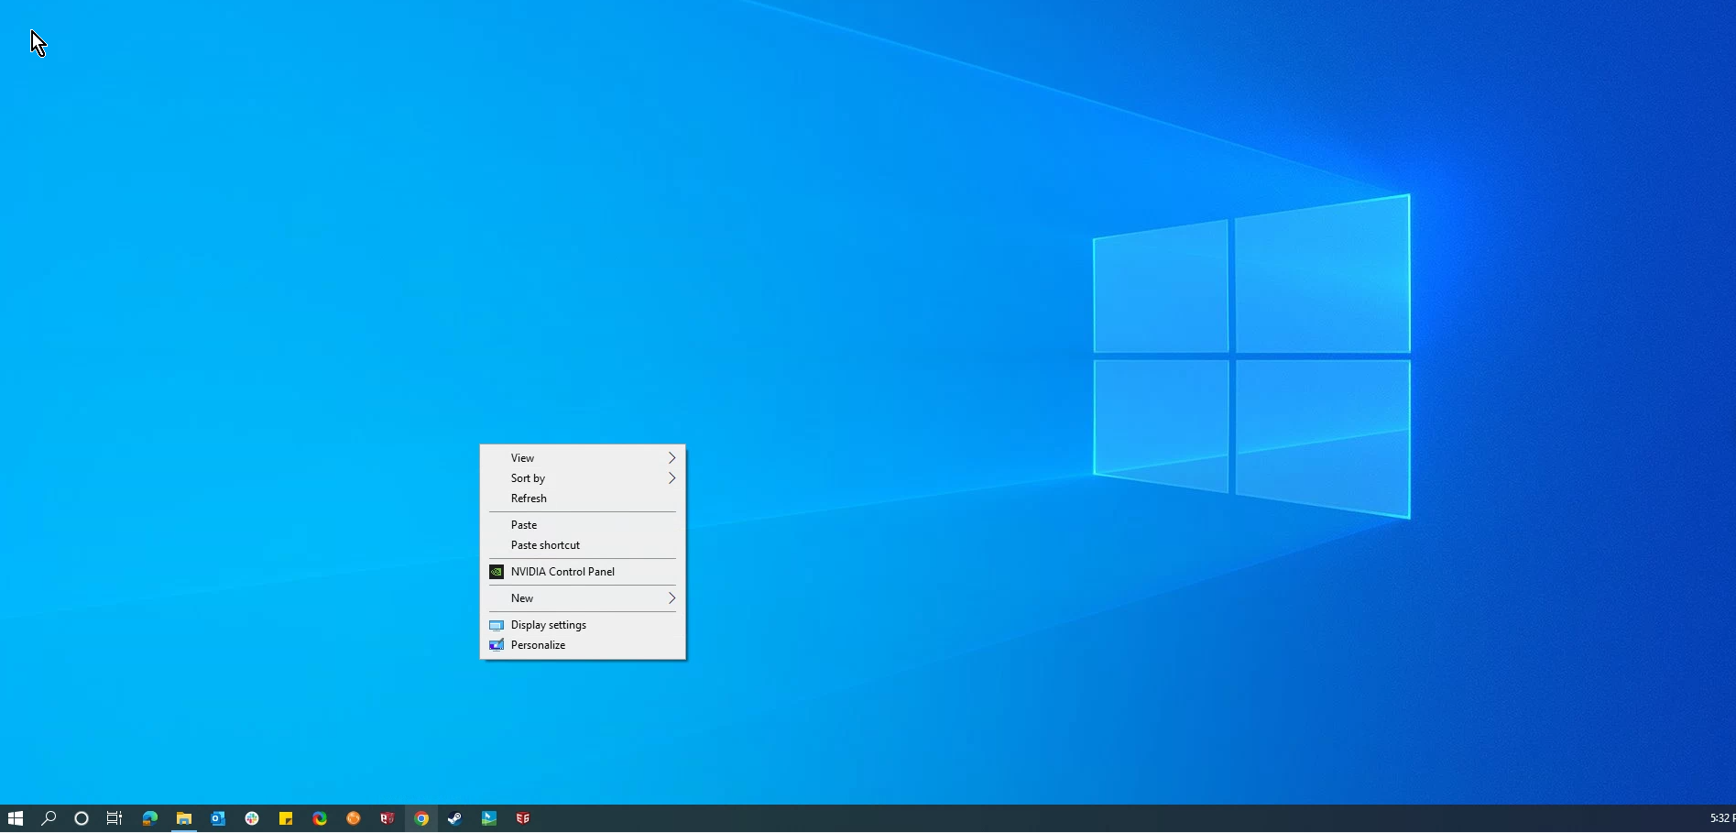The width and height of the screenshot is (1736, 833).
Task: Expand the View submenu
Action: 583,458
